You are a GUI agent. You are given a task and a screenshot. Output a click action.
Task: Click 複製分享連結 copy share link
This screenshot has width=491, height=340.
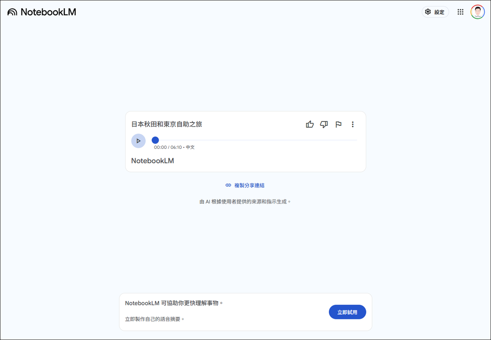245,185
